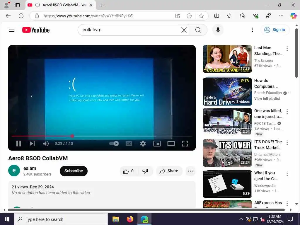Open the YouTube hamburger guide menu
Screen dimensions: 300x225
[12, 30]
